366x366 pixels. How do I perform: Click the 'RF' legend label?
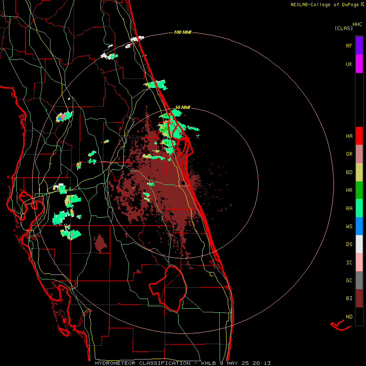point(349,46)
